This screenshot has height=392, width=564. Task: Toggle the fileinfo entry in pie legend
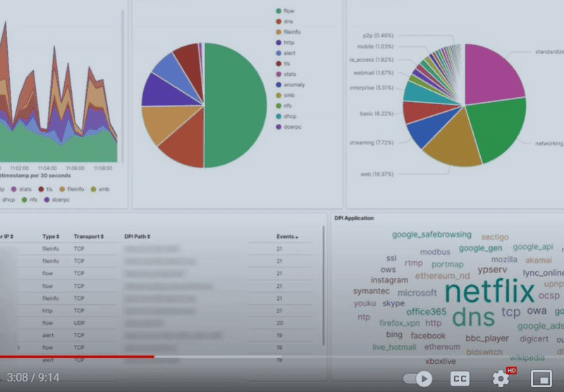point(288,32)
